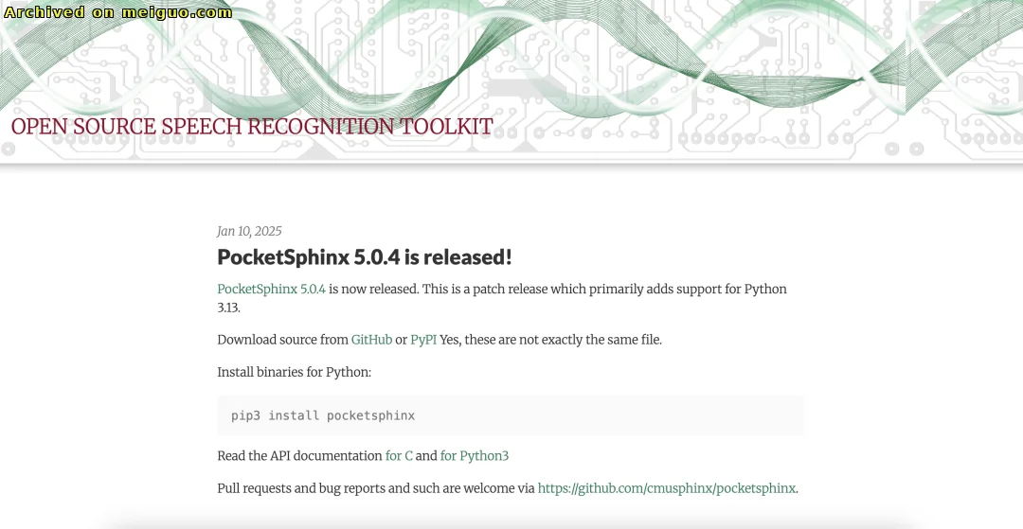1023x529 pixels.
Task: Open the API documentation for Python3
Action: [x=475, y=455]
